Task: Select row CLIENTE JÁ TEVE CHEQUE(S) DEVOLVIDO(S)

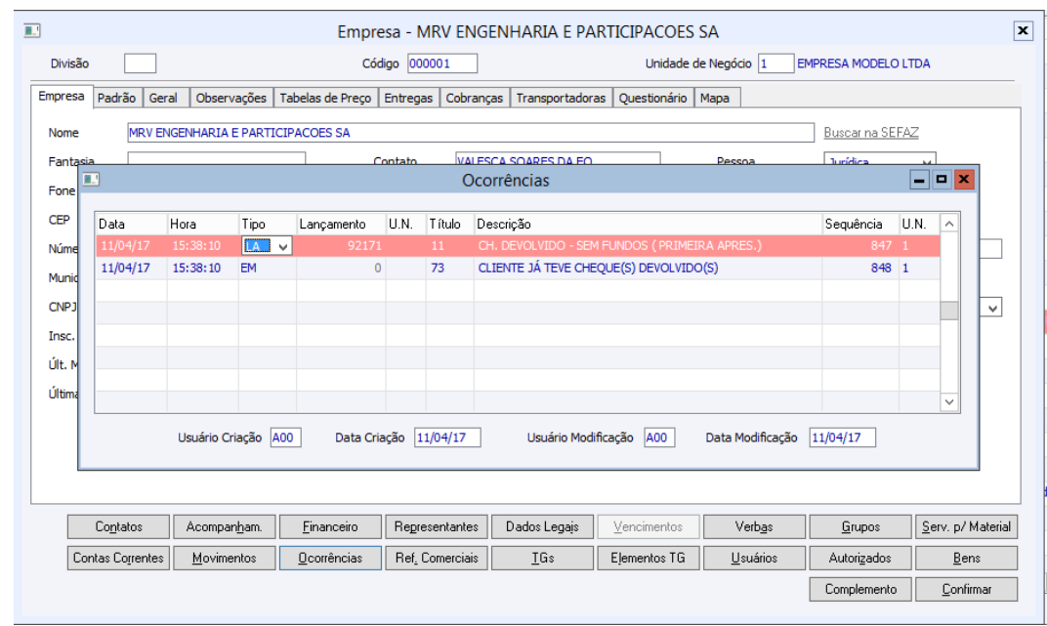Action: tap(518, 269)
